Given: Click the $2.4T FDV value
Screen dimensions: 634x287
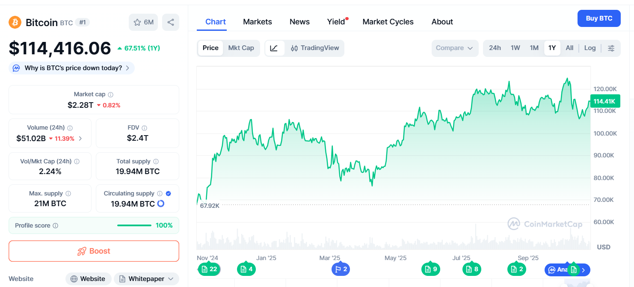Looking at the screenshot, I should click(x=138, y=138).
